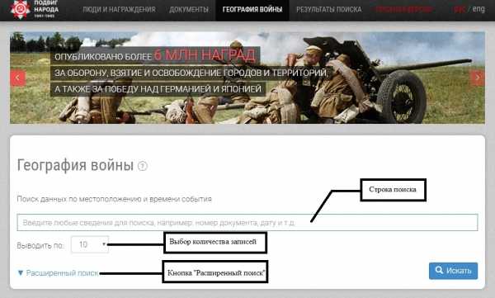Click the magnifier icon on Искать button
Screen dimensions: 495x298
click(439, 270)
